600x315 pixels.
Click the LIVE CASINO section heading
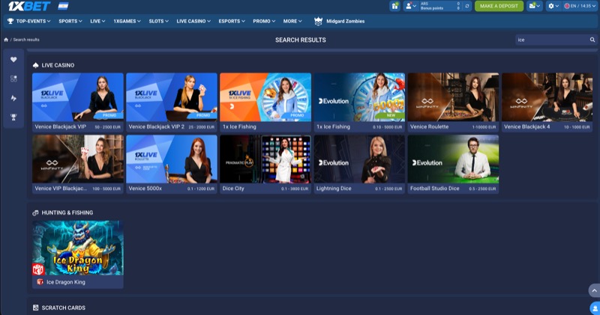(58, 65)
